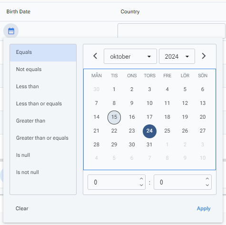
Task: Select October 15 in the calendar
Action: [x=114, y=117]
